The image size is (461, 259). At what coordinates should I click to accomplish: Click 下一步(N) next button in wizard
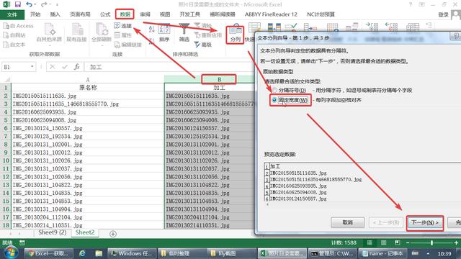pos(424,222)
